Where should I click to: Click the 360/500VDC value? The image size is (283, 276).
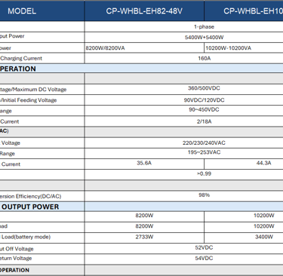204,88
